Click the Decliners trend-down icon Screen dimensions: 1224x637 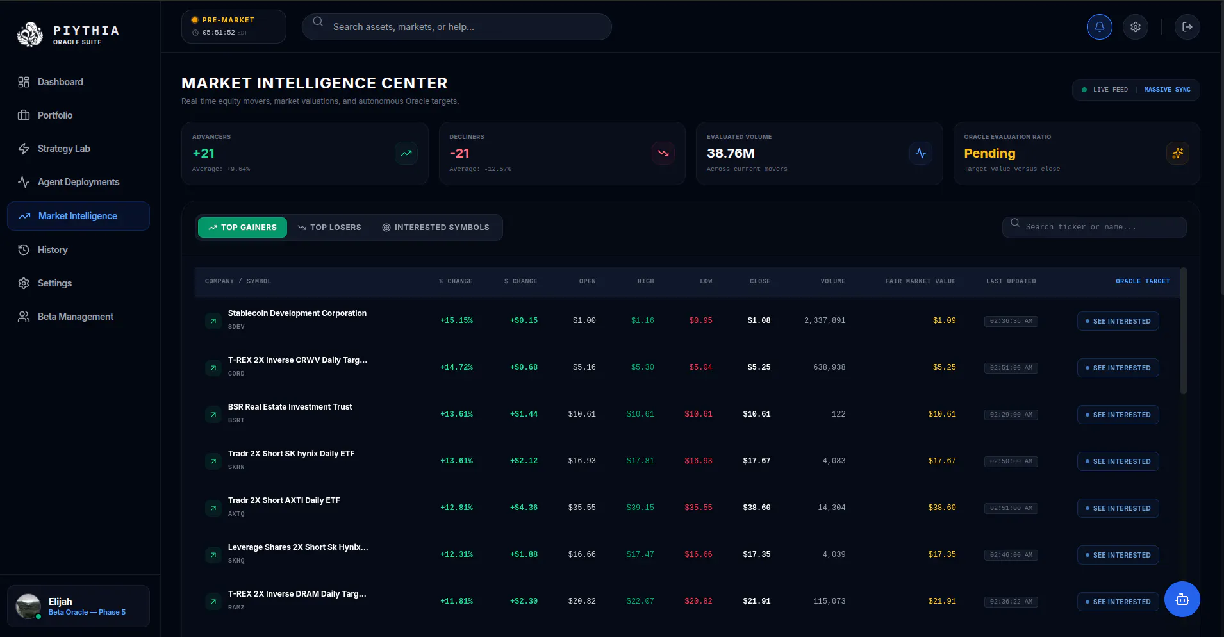tap(663, 153)
